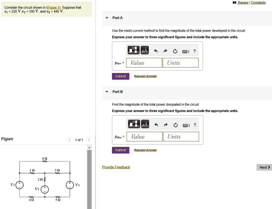Click the next figure arrow
Image resolution: width=272 pixels, height=209 pixels.
pos(89,140)
